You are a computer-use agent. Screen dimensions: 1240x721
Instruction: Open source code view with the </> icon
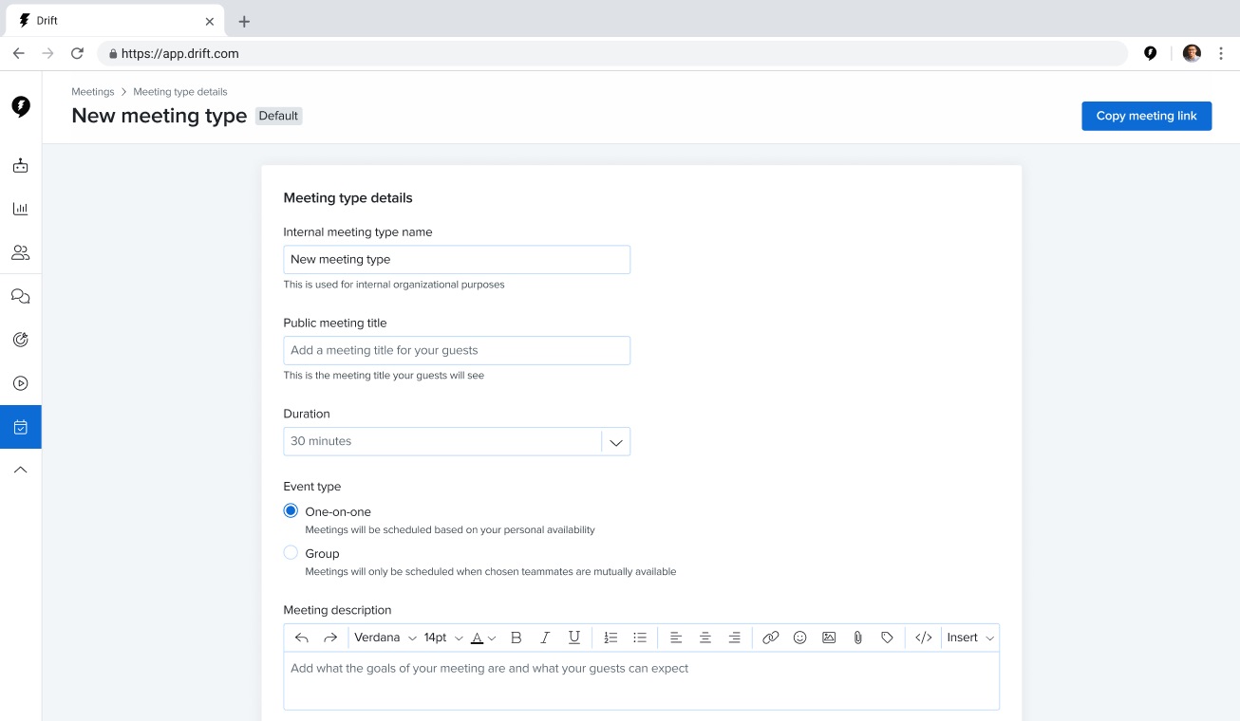(923, 638)
